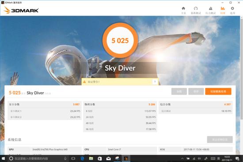Open the Options tab with gear icon
Screen dimensions: 243x162
pyautogui.click(x=232, y=11)
